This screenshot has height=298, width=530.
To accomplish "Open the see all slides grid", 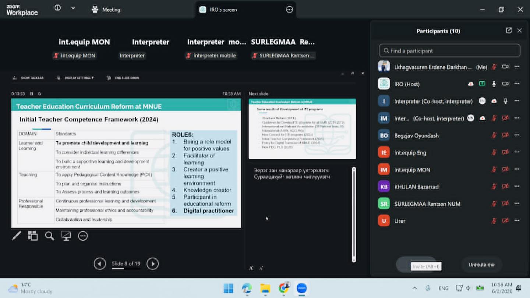I will [33, 236].
